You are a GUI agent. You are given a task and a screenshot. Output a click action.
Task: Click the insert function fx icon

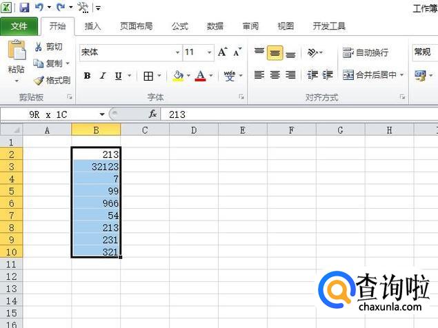click(152, 114)
